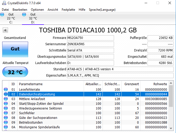Viewport: 176px width, 133px height.
Task: Click the Betriebsstunden value 4280 Std.
Action: pyautogui.click(x=161, y=63)
